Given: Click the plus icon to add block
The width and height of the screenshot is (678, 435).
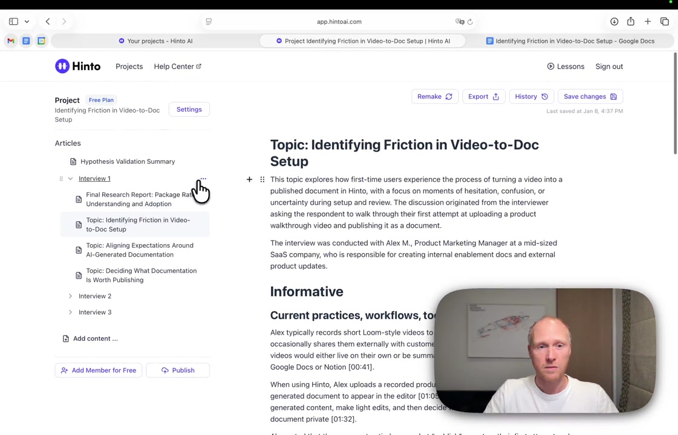Looking at the screenshot, I should (249, 179).
